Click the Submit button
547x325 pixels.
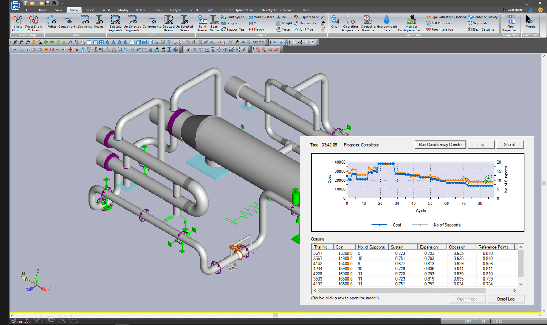click(510, 144)
